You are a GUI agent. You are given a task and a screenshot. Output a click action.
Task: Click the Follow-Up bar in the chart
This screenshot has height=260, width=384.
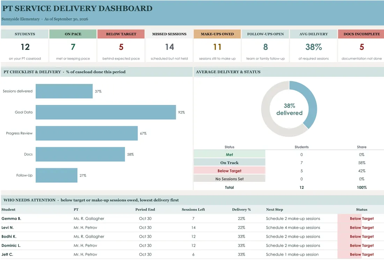pos(57,176)
